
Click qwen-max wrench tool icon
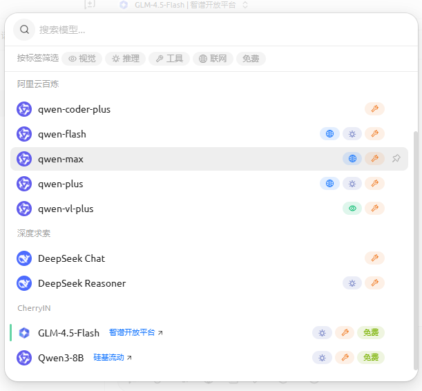[x=374, y=158]
